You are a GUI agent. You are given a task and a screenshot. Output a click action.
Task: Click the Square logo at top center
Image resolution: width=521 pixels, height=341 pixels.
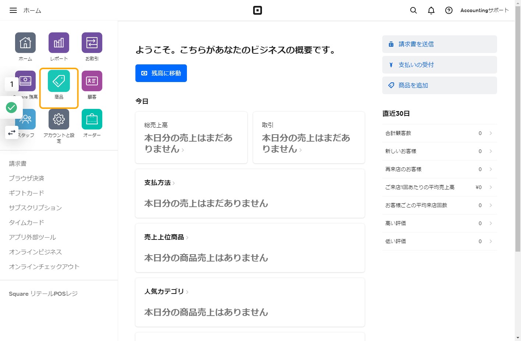[x=258, y=10]
